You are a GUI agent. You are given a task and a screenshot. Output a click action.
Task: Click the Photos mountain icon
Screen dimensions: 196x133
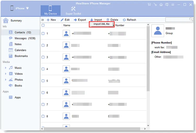[11, 79]
